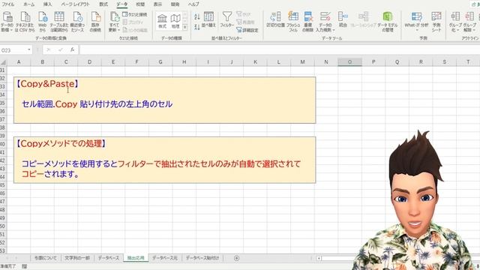Click the Share button at top right
The height and width of the screenshot is (270, 480).
point(475,4)
